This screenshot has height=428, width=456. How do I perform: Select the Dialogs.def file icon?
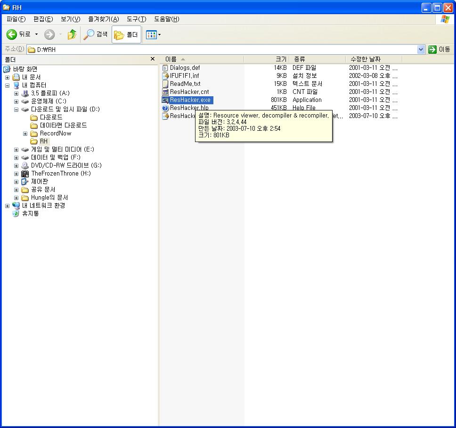tap(165, 68)
